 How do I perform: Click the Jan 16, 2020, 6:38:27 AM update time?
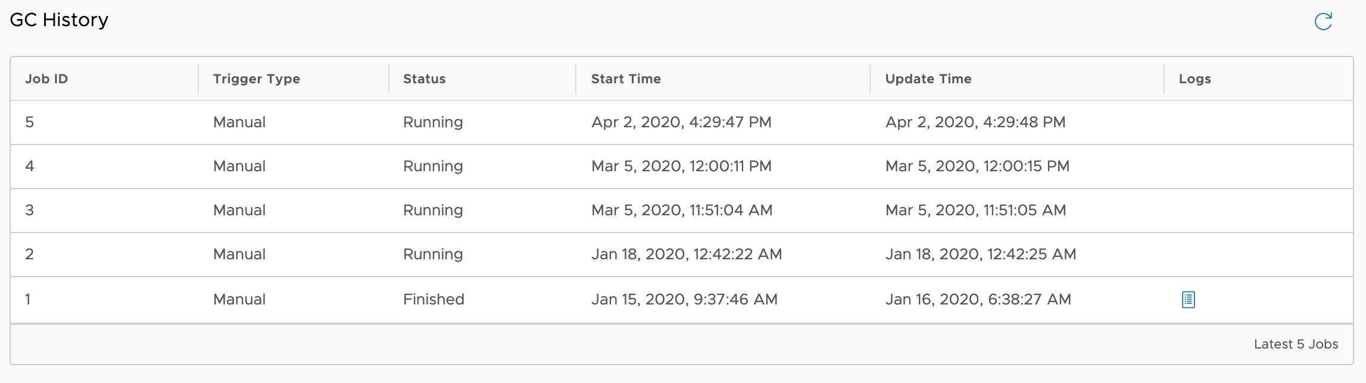click(x=978, y=299)
